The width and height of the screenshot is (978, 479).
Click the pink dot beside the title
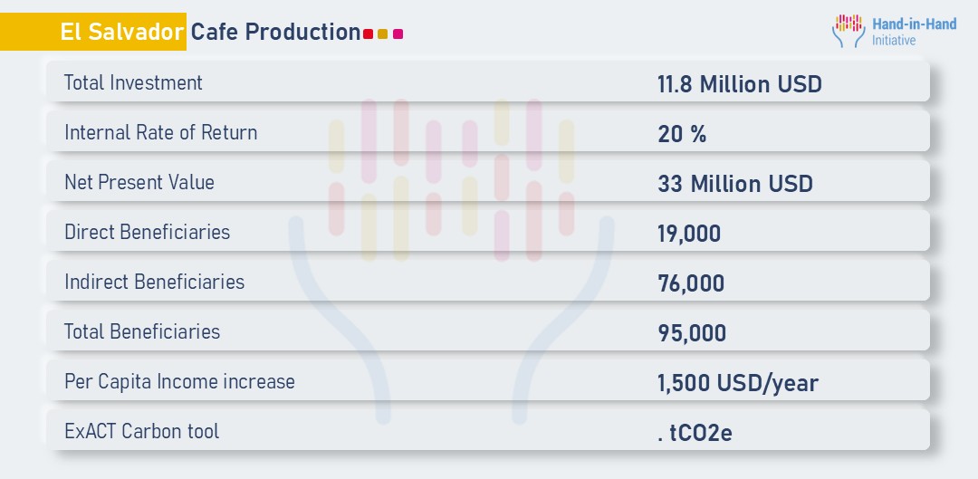coord(398,34)
